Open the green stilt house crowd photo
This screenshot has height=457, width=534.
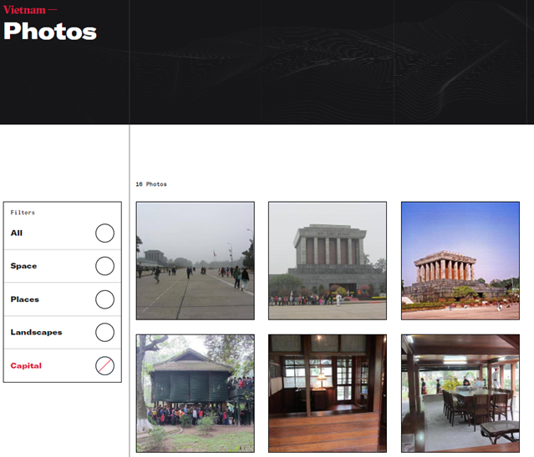click(x=196, y=394)
